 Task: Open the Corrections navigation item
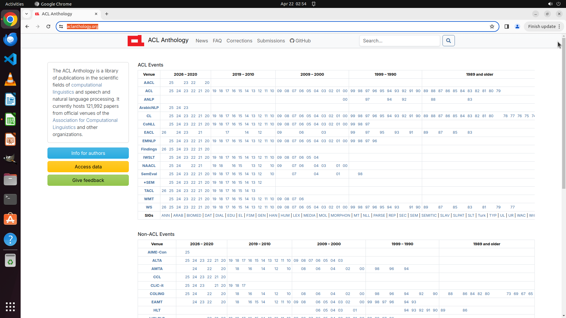tap(239, 41)
